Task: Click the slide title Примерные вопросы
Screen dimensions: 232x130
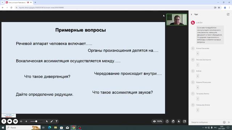Action: [80, 30]
